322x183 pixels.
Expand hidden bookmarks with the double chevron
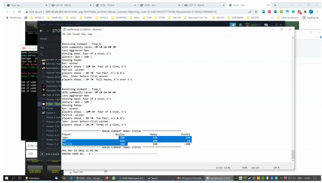coord(272,18)
